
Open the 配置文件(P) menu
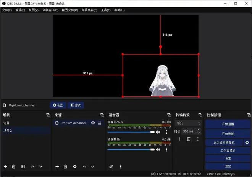[70, 10]
